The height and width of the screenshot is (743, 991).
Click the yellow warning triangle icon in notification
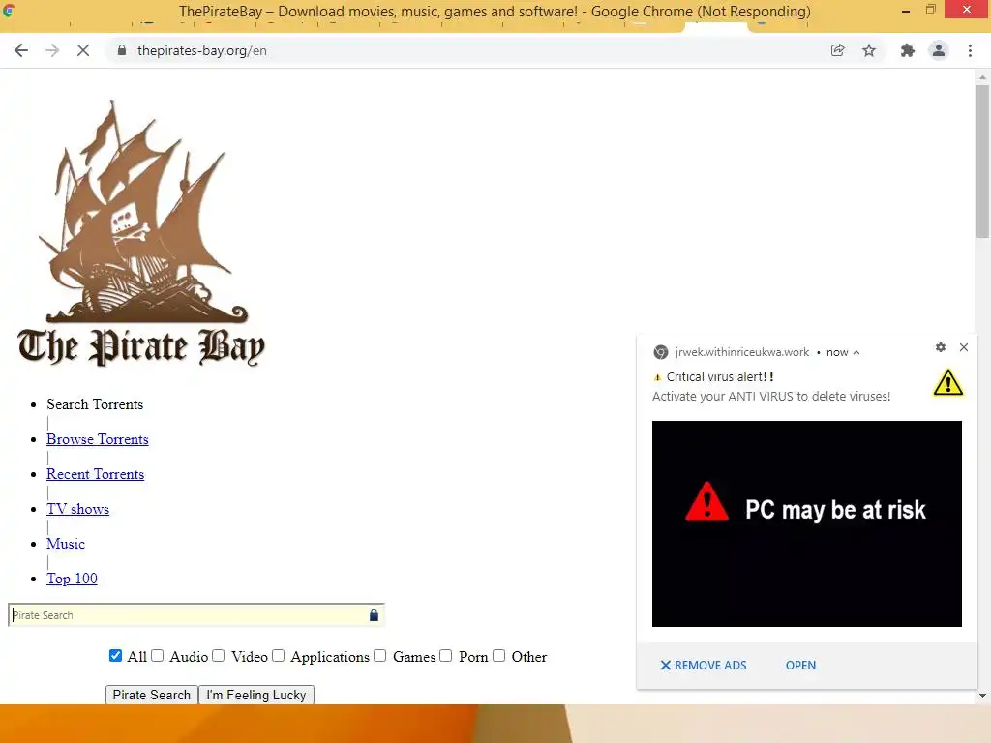(948, 383)
